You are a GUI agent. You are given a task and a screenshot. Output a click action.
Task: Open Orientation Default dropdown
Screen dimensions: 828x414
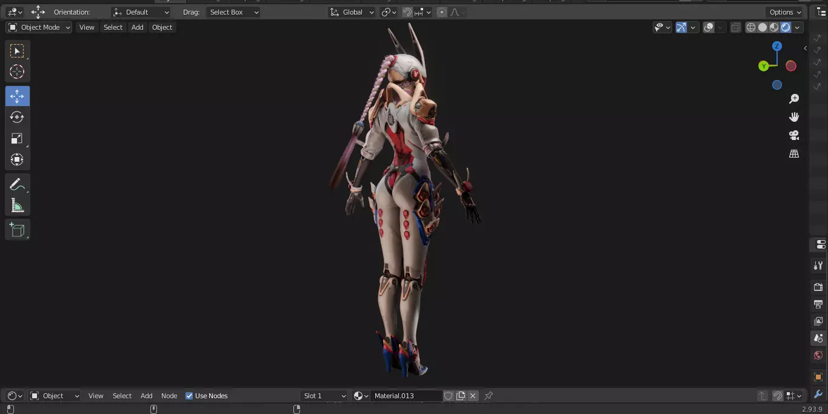click(x=141, y=12)
